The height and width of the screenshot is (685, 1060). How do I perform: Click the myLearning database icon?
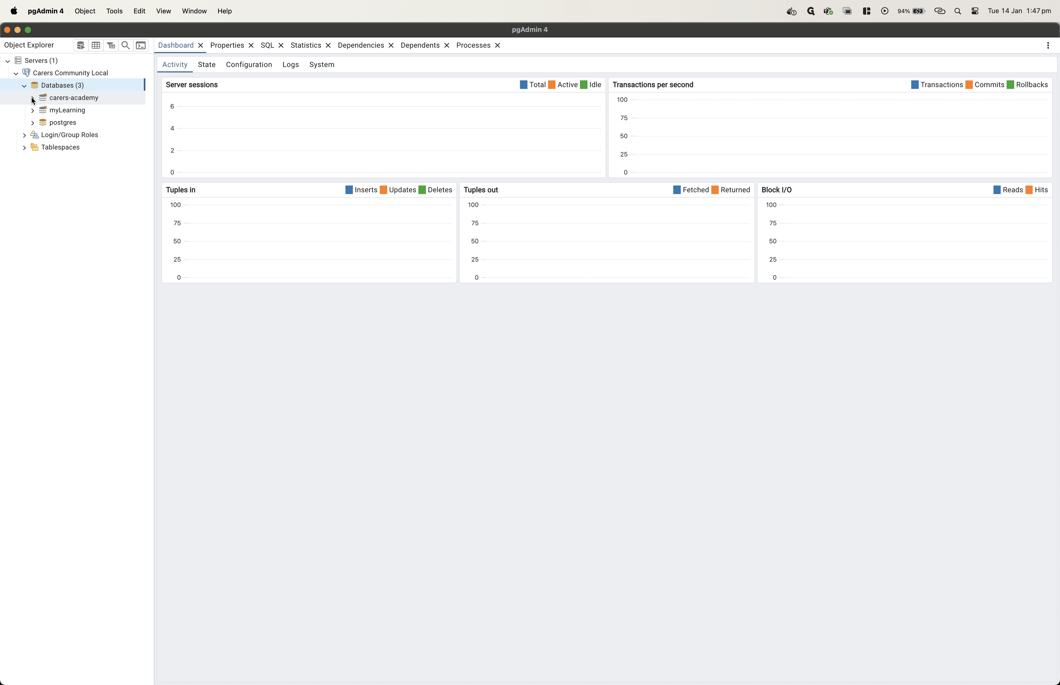click(43, 110)
